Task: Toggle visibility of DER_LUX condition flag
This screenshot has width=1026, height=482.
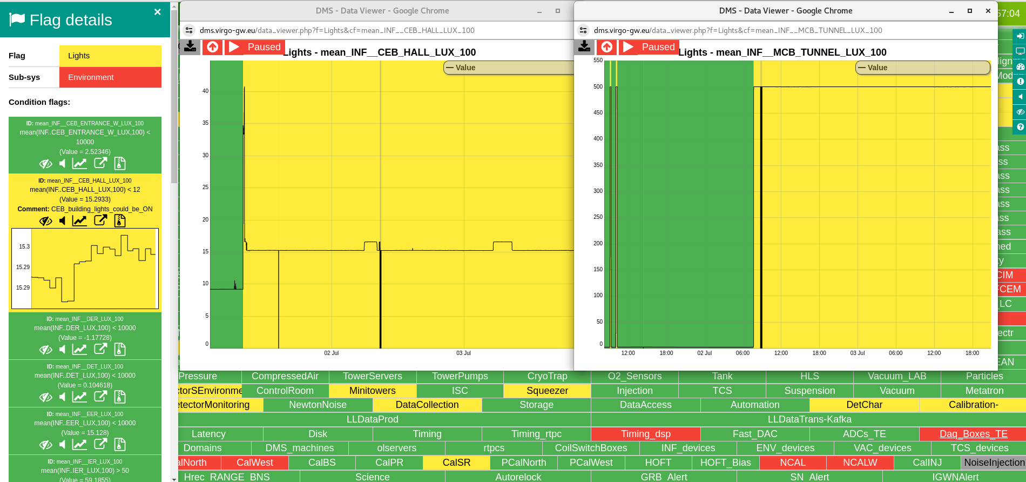Action: pos(46,350)
